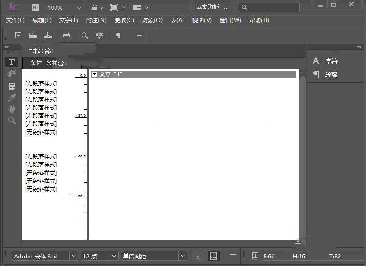Toggle the paragraph lines view button

(x=214, y=256)
